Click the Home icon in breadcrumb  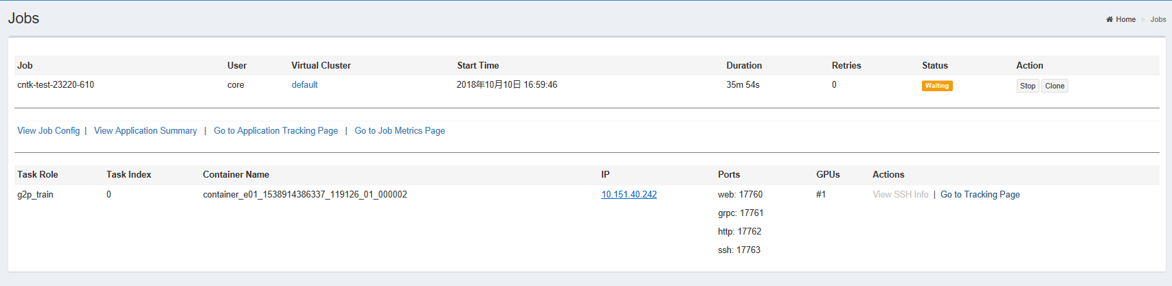[1109, 19]
